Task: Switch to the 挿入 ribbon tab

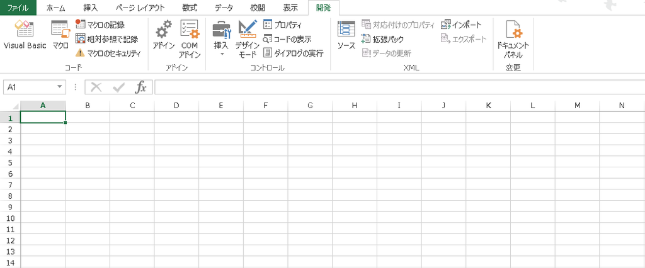Action: tap(90, 8)
